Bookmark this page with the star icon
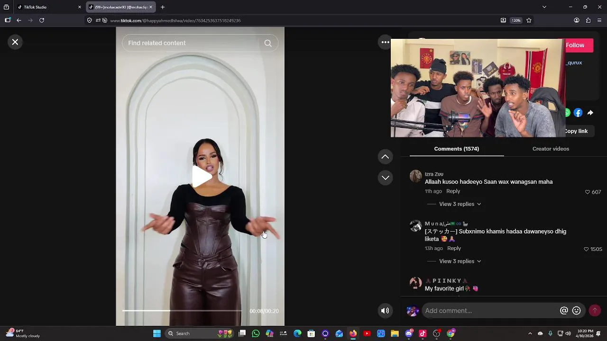The width and height of the screenshot is (607, 341). [x=529, y=20]
